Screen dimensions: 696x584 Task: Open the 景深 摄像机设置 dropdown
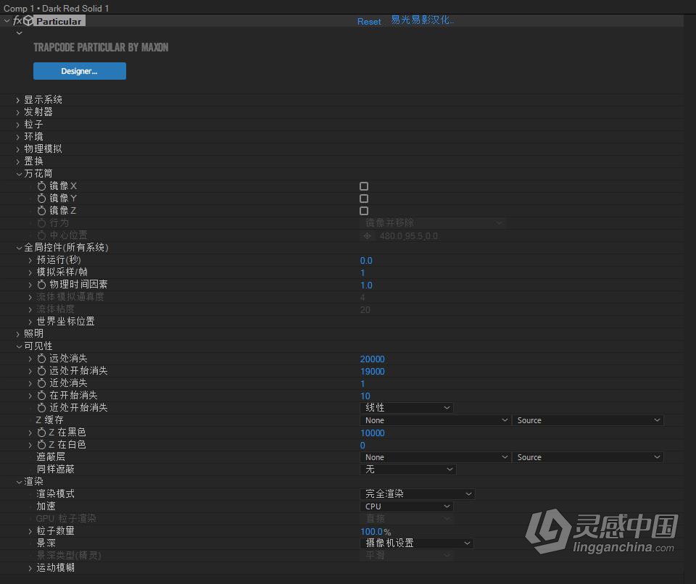coord(416,543)
